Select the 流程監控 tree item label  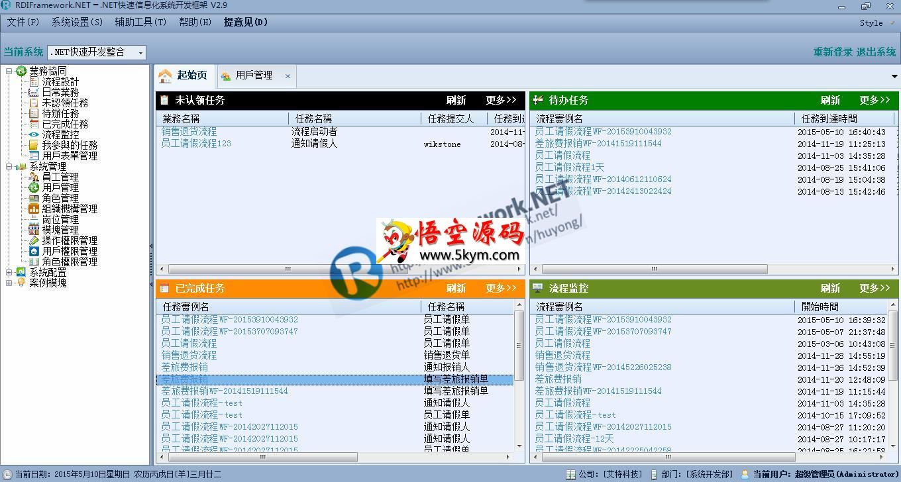pos(60,134)
